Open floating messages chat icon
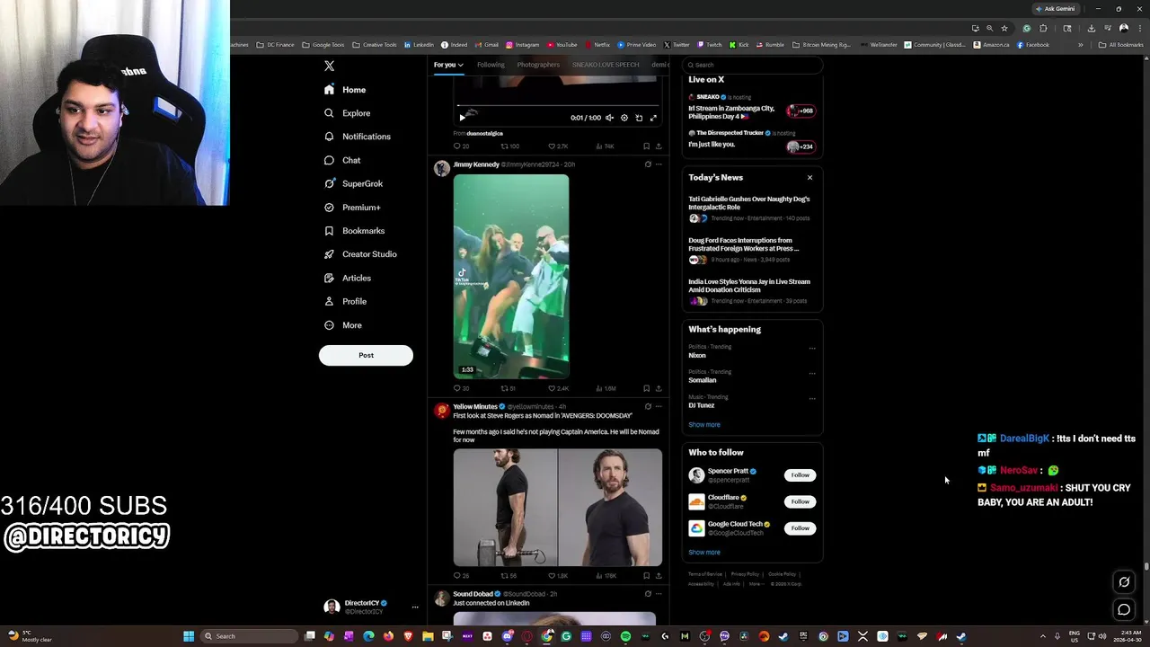Screen dimensions: 1150x647 (x=1124, y=610)
